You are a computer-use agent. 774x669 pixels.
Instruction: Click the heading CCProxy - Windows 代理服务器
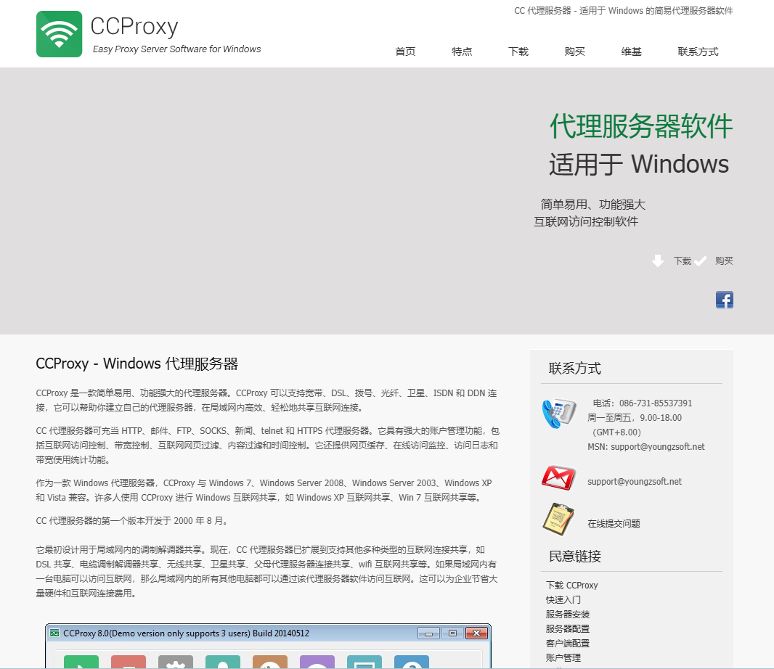(x=137, y=364)
